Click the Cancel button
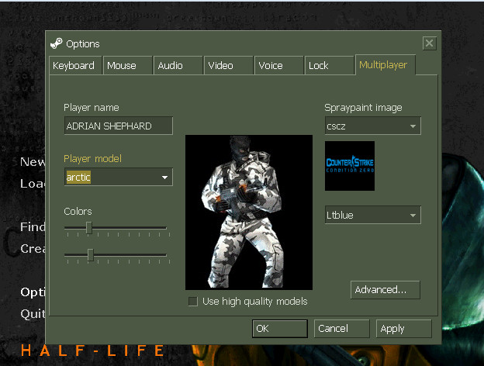The height and width of the screenshot is (366, 484). coord(342,329)
